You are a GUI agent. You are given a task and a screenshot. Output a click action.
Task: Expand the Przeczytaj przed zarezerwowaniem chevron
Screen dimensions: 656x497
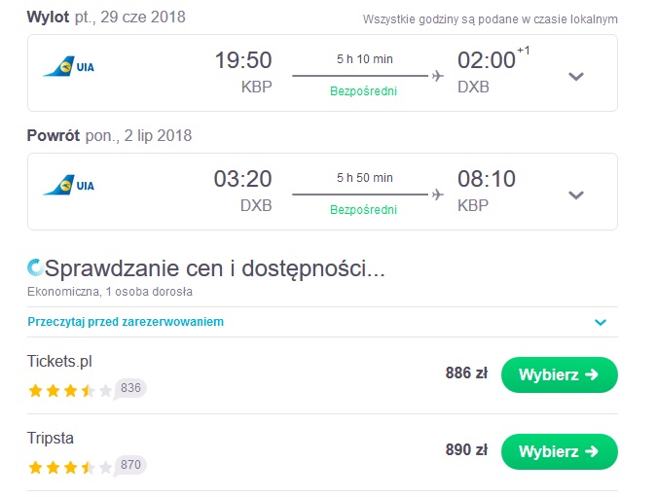(x=601, y=322)
